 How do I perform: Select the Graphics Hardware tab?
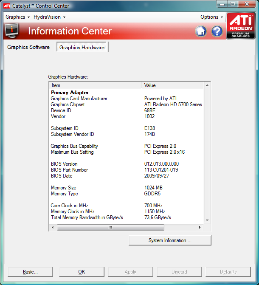point(82,47)
